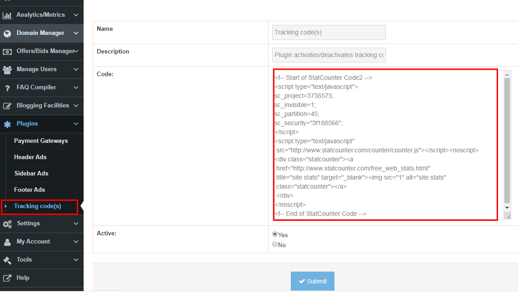
Task: Click the Blogging Facilities edit icon
Action: pyautogui.click(x=7, y=106)
